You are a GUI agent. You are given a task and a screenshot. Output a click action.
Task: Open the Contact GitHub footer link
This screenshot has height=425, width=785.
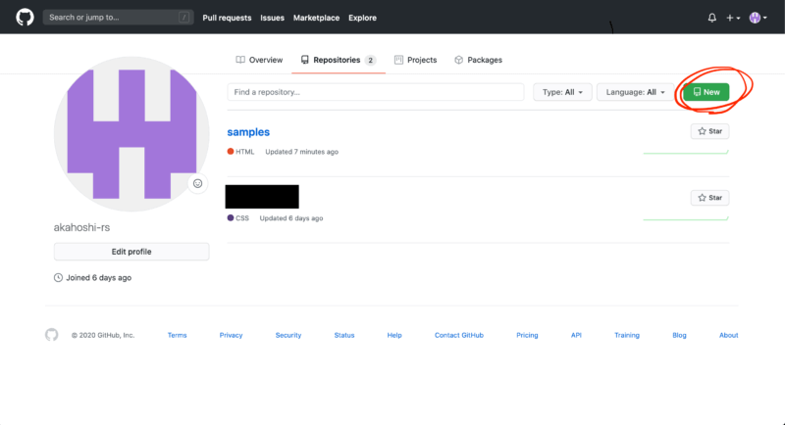pyautogui.click(x=459, y=335)
